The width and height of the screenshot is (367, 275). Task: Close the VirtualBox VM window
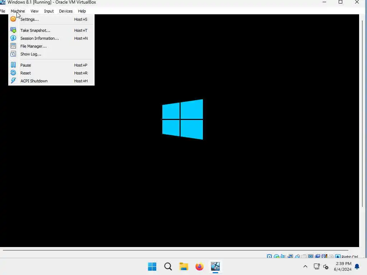pyautogui.click(x=357, y=2)
